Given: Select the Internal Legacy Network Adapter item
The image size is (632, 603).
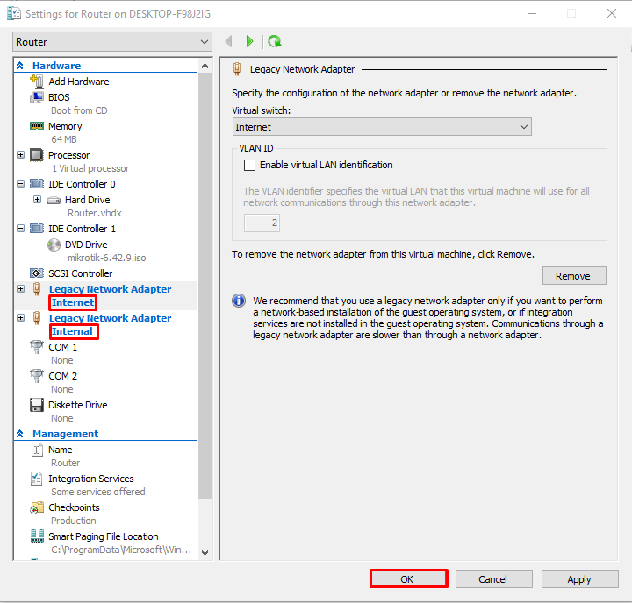Looking at the screenshot, I should (x=110, y=318).
